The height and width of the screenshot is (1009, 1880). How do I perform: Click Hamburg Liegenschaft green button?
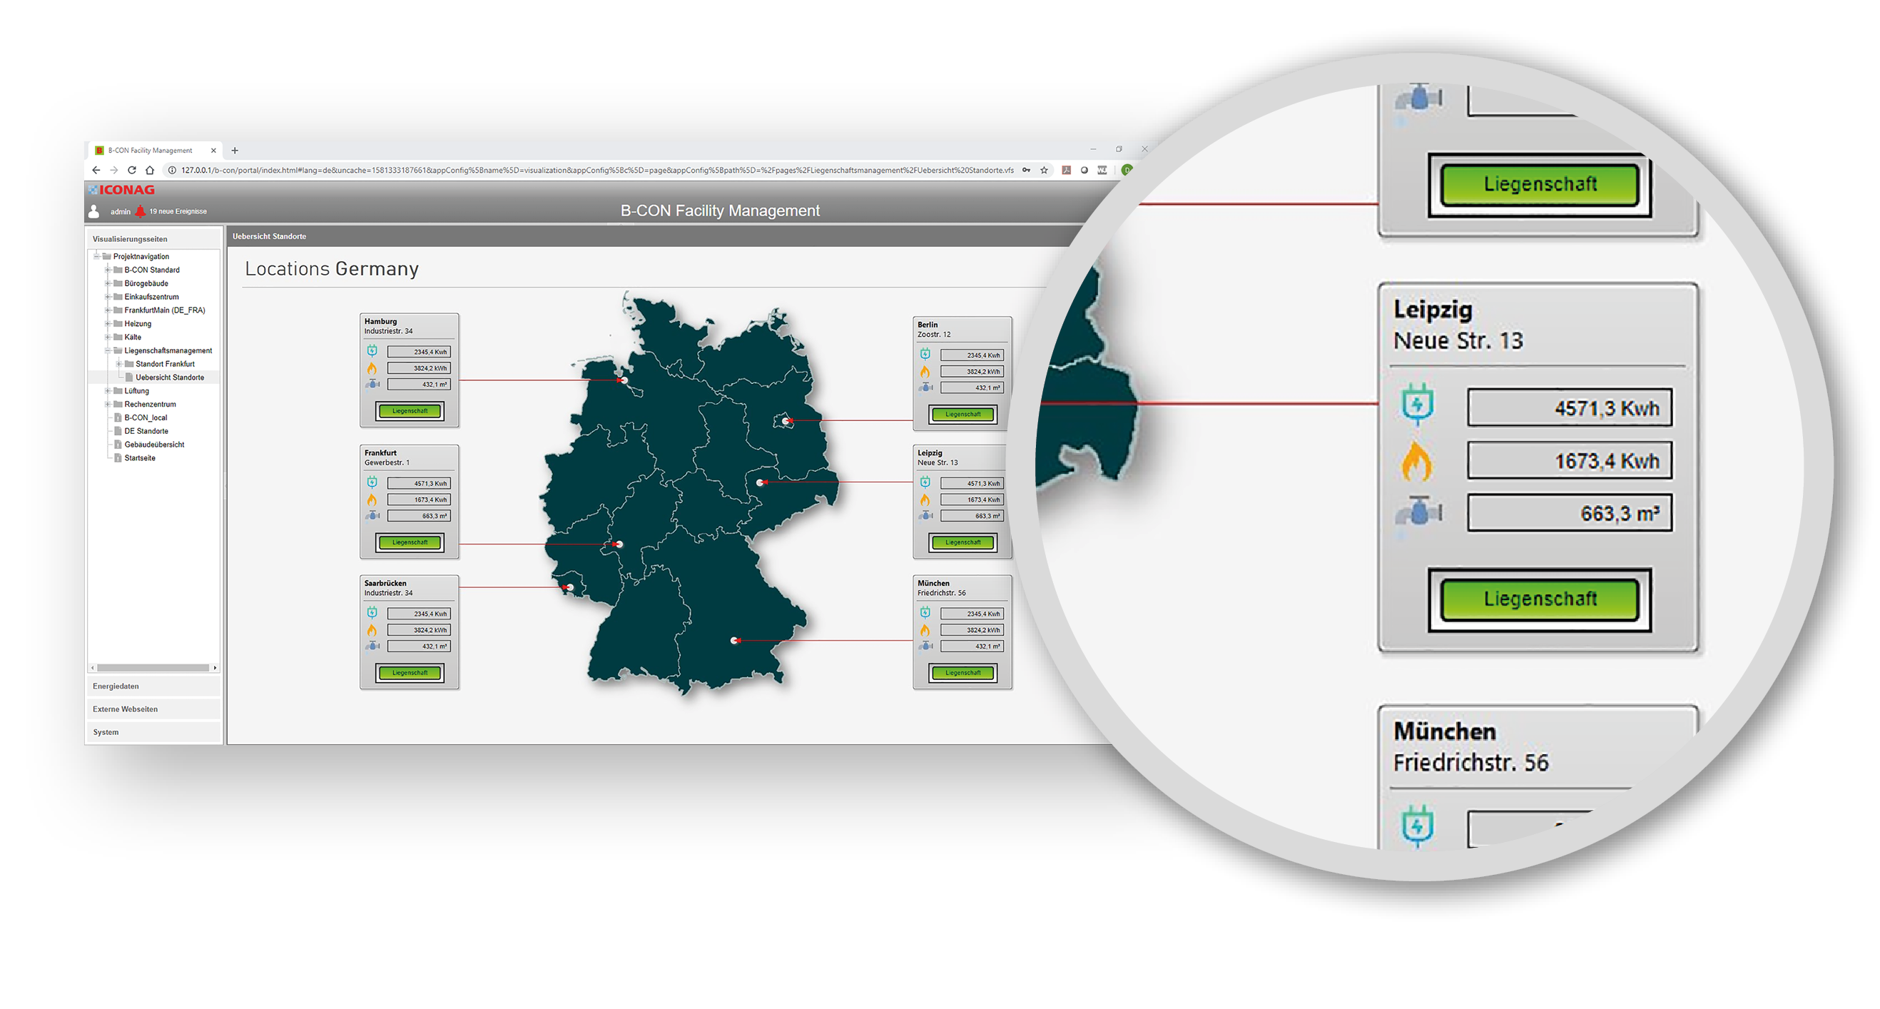pos(410,411)
